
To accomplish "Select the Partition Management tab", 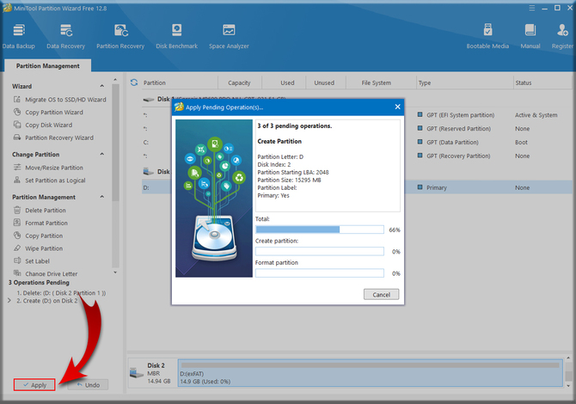I will pyautogui.click(x=48, y=65).
